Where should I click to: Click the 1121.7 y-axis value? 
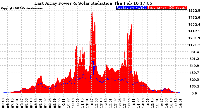point(194,45)
